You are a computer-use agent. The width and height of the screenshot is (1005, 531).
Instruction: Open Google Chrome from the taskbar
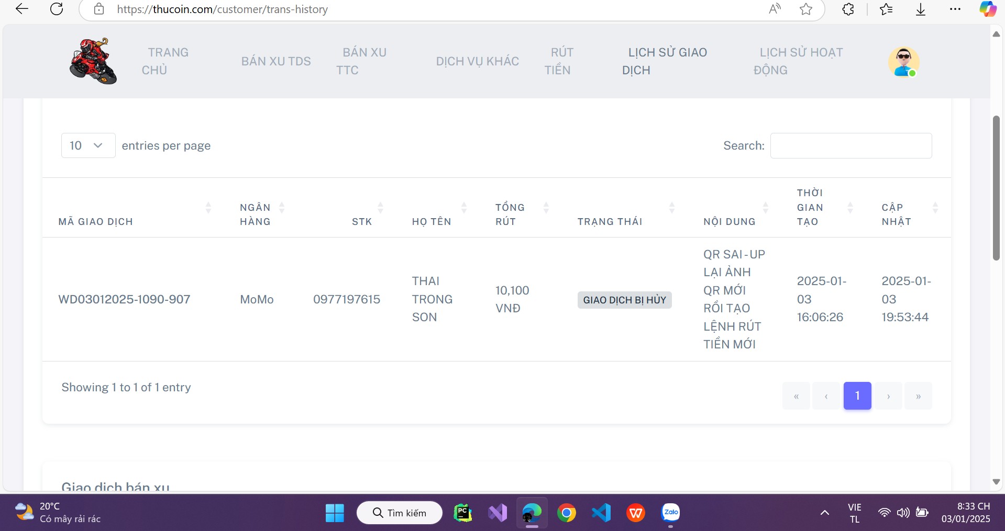click(x=566, y=513)
